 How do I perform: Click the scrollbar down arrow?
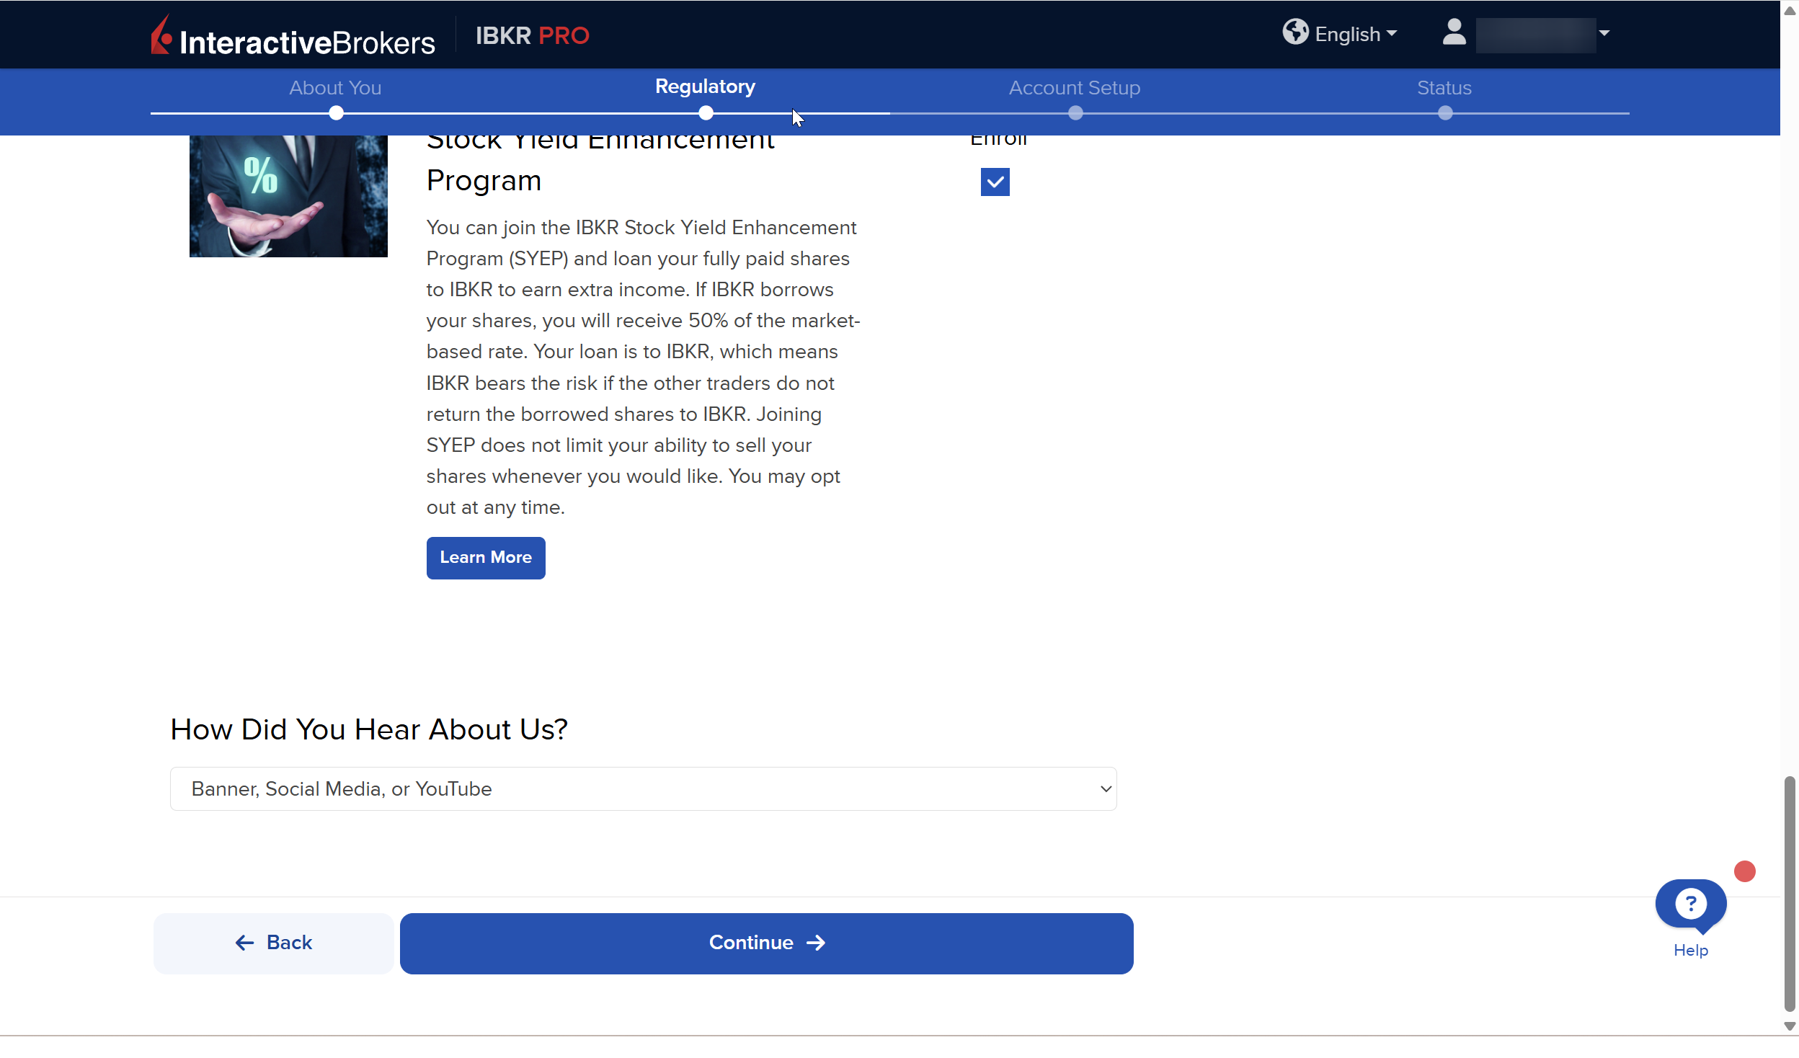tap(1789, 1026)
